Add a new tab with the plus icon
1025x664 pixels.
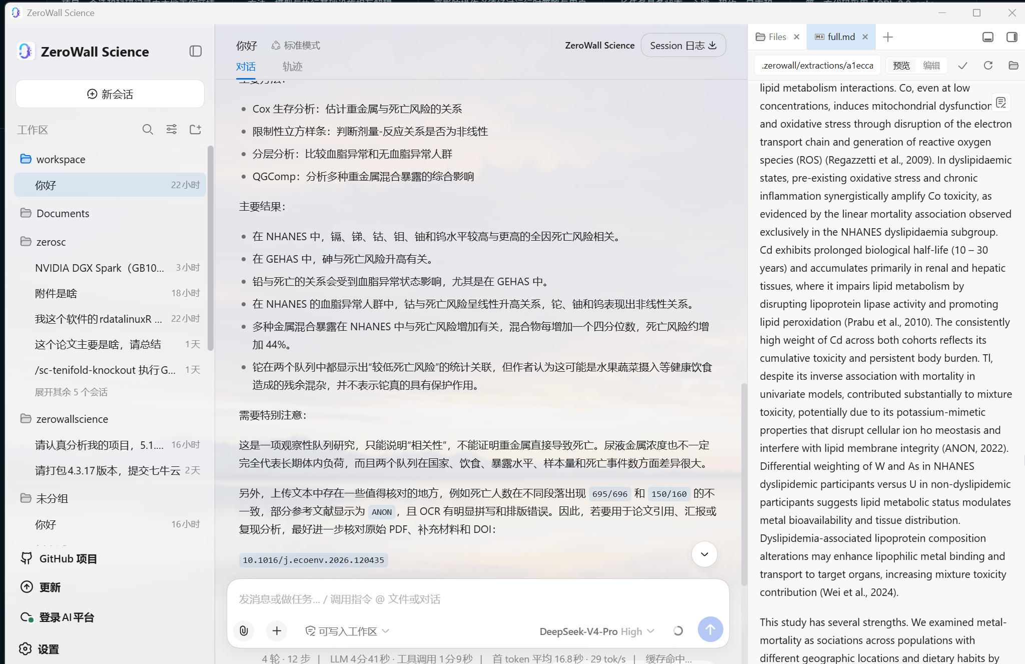[x=888, y=37]
